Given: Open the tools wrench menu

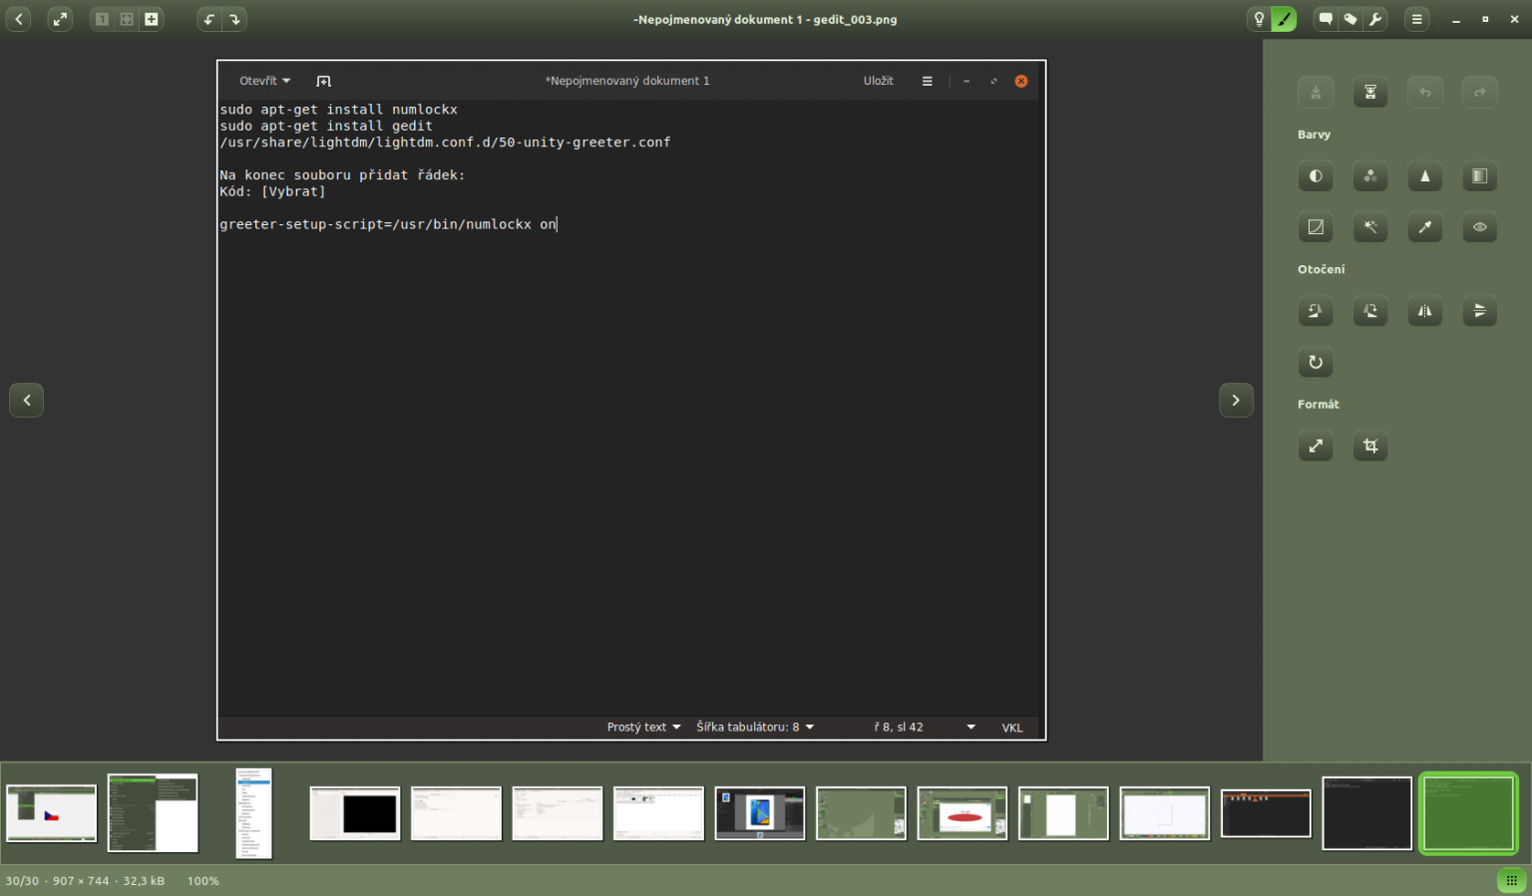Looking at the screenshot, I should tap(1375, 19).
